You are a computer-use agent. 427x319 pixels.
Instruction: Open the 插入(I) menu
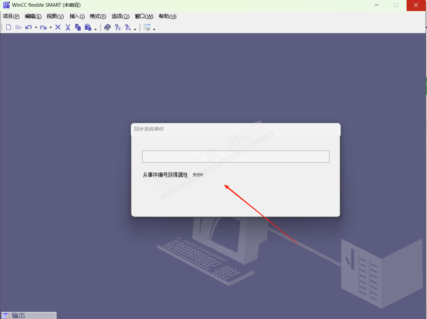click(77, 16)
